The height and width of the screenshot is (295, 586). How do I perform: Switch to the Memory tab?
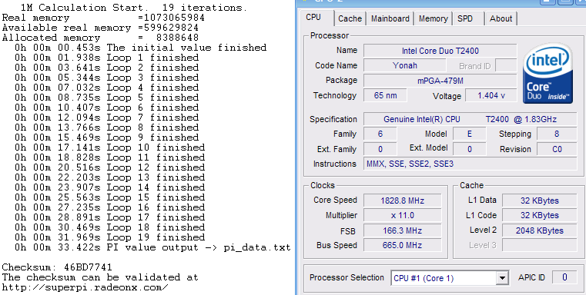[x=433, y=18]
